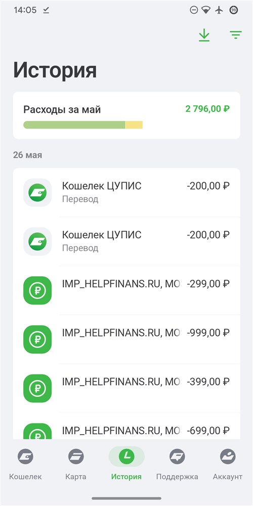Tap the green segment of expenses bar

[x=74, y=125]
